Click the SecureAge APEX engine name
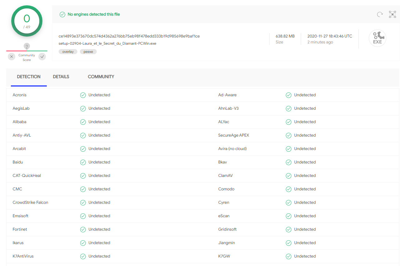Screen dimensions: 400x266 tap(234, 135)
